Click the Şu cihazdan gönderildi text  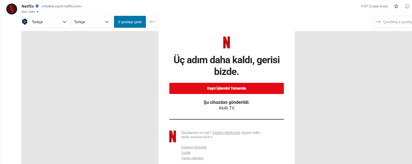[227, 102]
